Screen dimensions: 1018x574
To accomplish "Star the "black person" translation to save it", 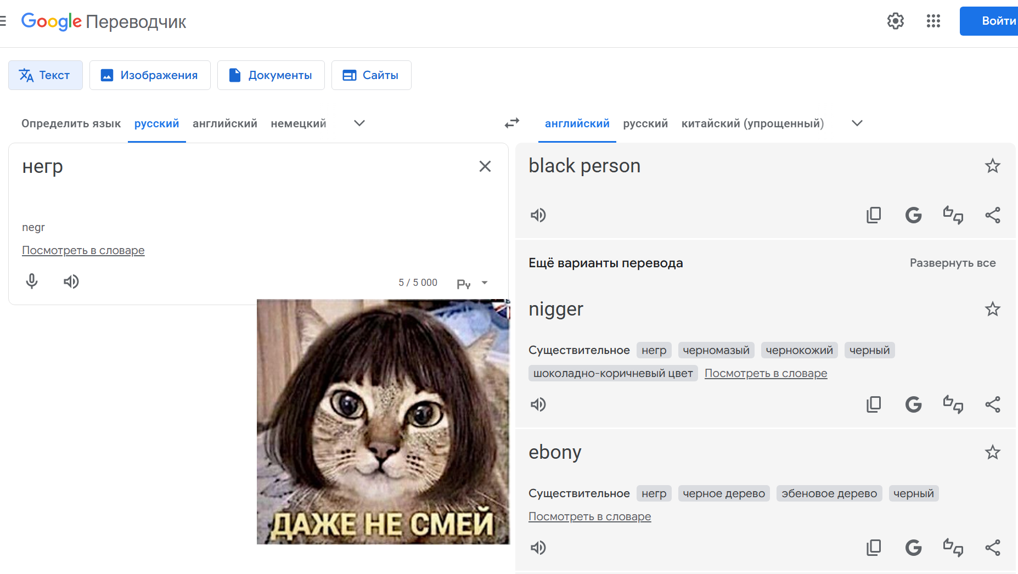I will click(992, 166).
